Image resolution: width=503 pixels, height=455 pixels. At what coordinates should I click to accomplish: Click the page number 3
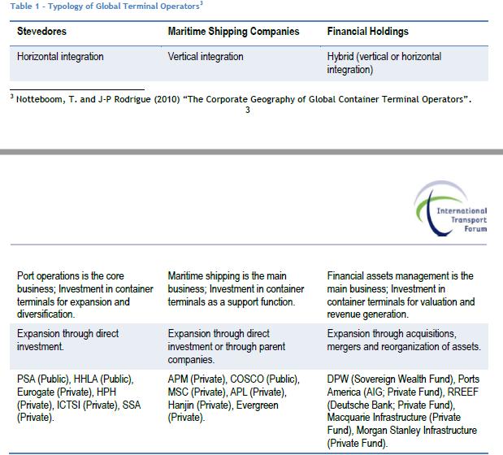pos(248,110)
